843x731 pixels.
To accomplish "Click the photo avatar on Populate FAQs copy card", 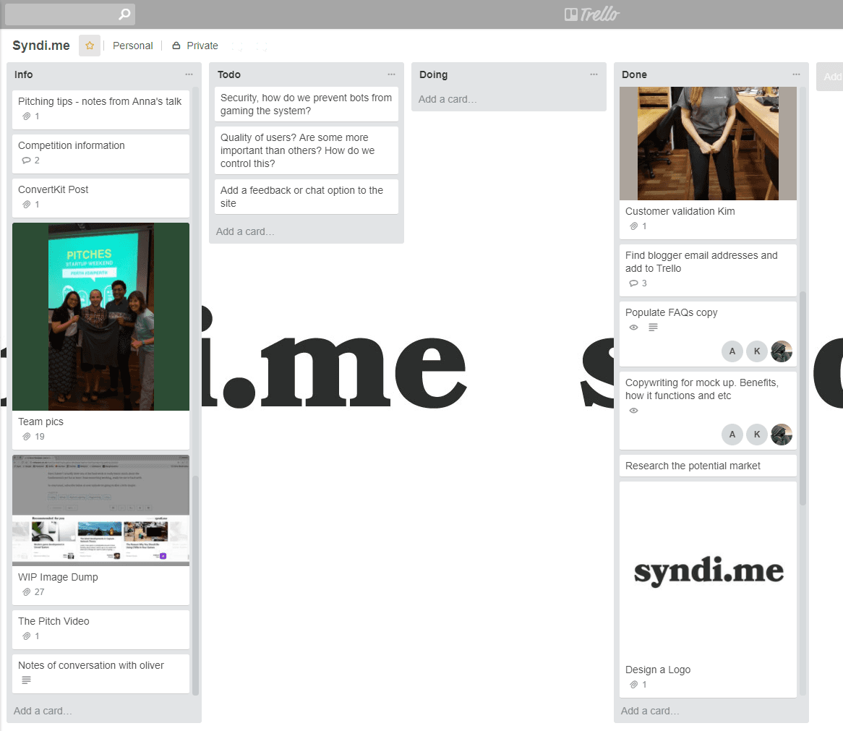I will pos(782,351).
